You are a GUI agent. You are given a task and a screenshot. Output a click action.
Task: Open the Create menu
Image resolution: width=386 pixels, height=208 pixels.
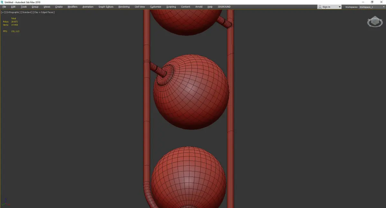(59, 7)
